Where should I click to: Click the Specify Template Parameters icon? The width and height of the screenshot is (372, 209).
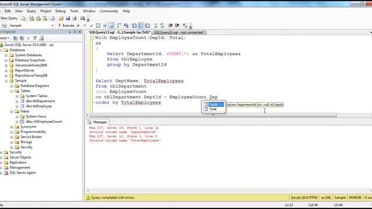tap(185, 26)
